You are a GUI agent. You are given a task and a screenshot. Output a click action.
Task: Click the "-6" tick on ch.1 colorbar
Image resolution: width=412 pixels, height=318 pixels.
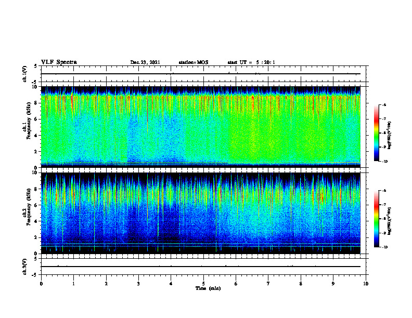(384, 105)
